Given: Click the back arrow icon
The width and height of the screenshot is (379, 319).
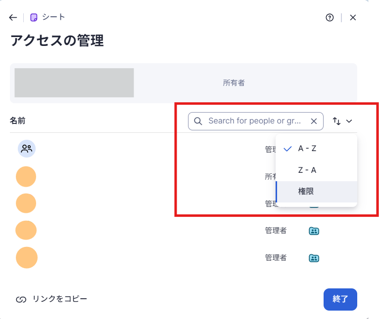Looking at the screenshot, I should [x=13, y=18].
